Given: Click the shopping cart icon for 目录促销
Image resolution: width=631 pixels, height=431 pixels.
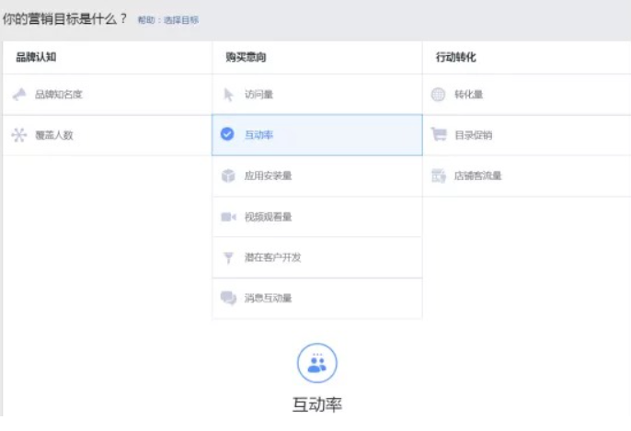Looking at the screenshot, I should tap(439, 134).
